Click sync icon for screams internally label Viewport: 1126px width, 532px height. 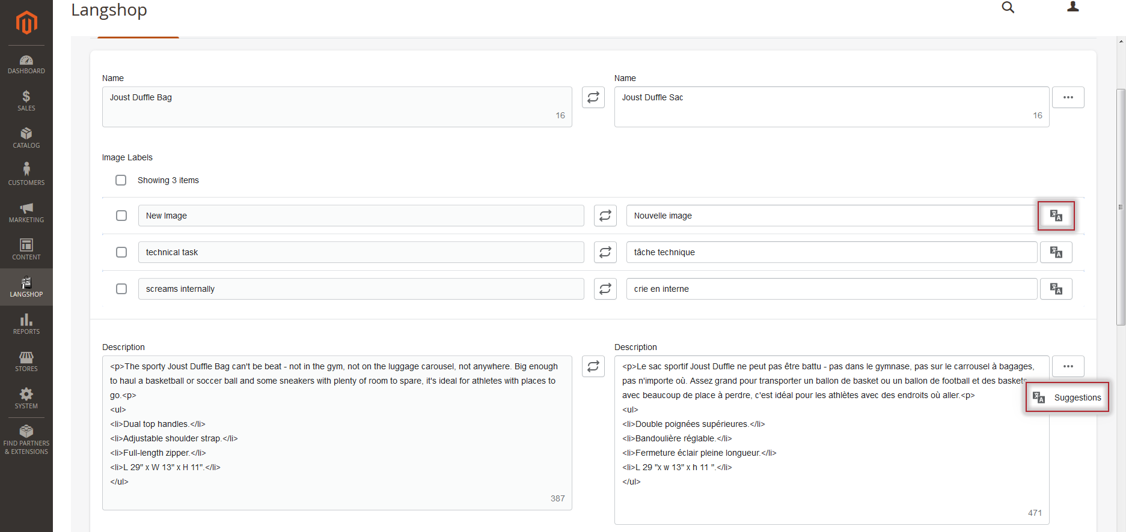point(605,289)
